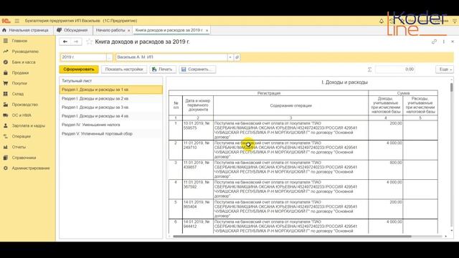The width and height of the screenshot is (459, 258).
Task: Go back with the left arrow
Action: [65, 42]
